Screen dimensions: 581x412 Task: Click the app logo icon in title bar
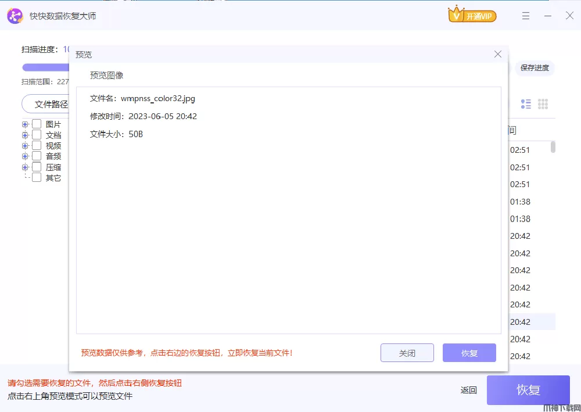(15, 16)
